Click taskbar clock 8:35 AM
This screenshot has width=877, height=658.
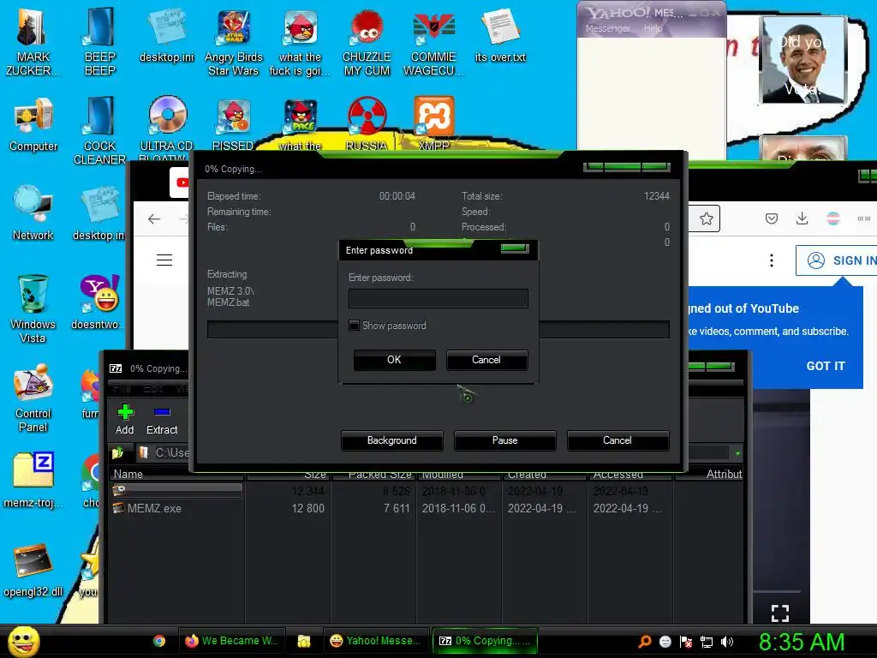coord(802,642)
